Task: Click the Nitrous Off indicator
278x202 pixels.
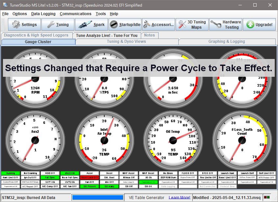Action: pos(129,177)
